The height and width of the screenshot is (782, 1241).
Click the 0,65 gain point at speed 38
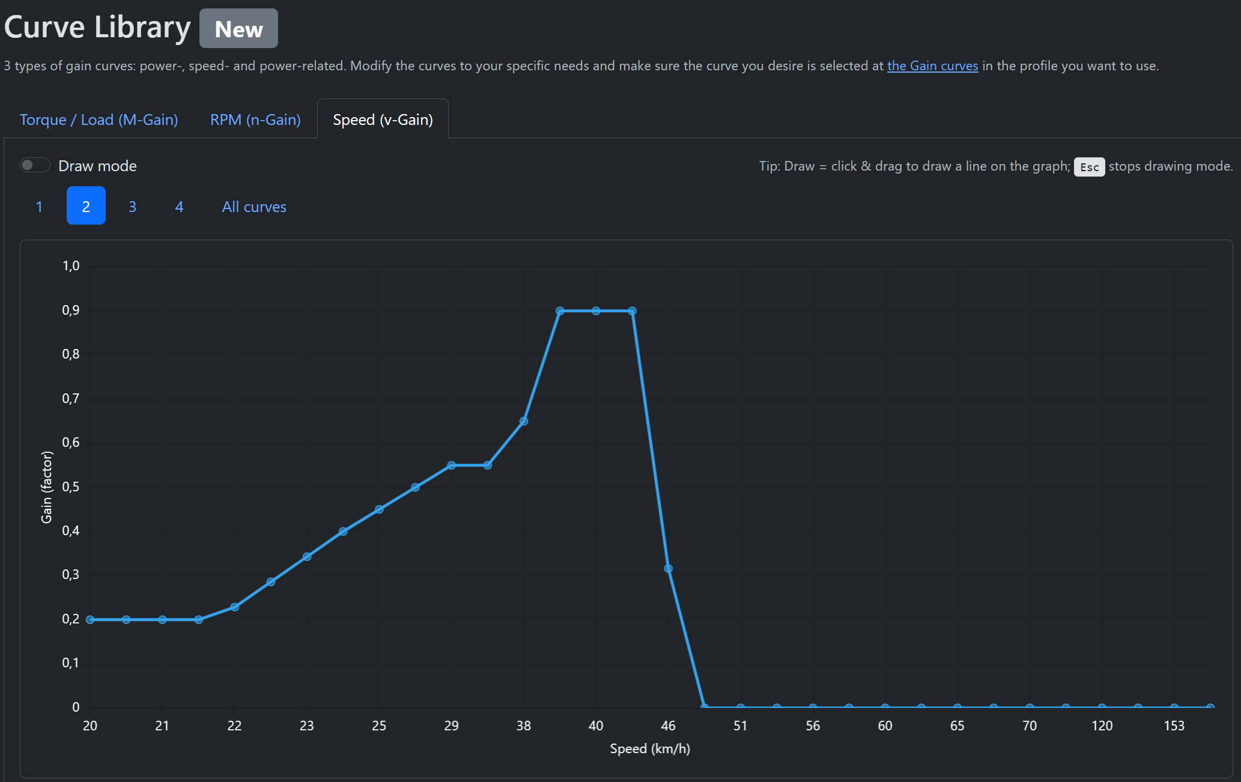pyautogui.click(x=524, y=421)
